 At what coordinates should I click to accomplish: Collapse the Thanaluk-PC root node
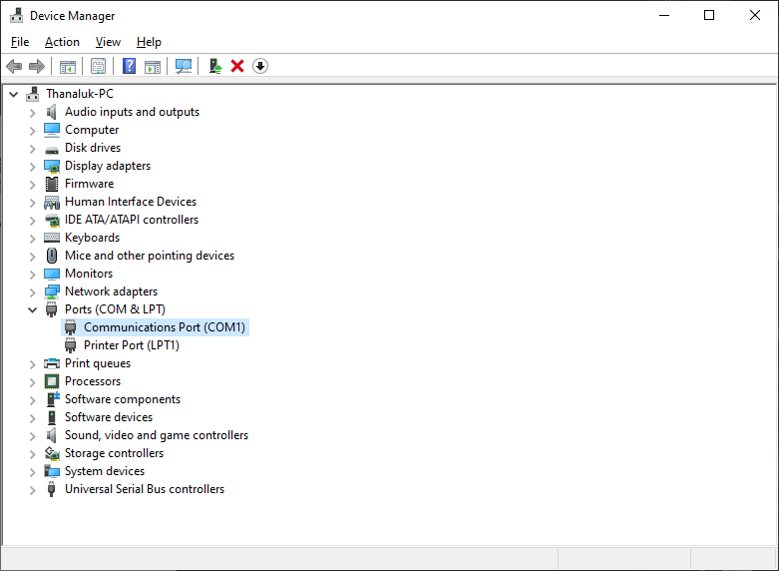(13, 94)
